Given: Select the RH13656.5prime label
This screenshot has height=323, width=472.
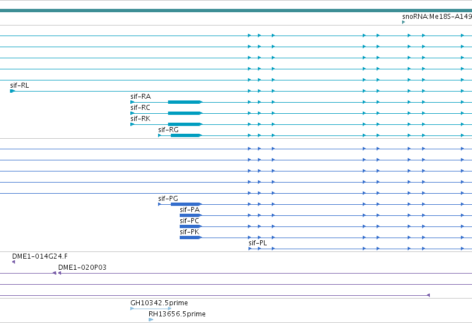Looking at the screenshot, I should [x=177, y=314].
